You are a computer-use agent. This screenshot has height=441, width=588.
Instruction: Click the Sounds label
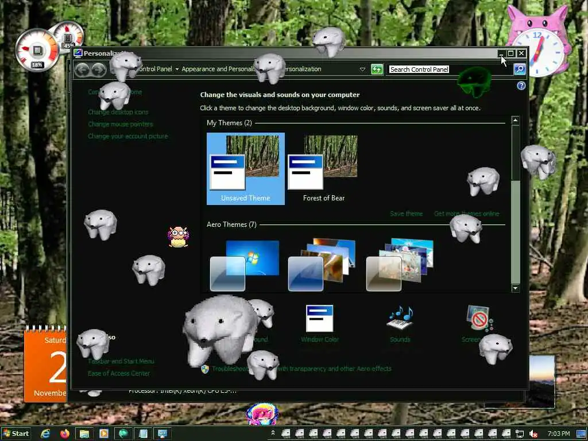tap(400, 339)
